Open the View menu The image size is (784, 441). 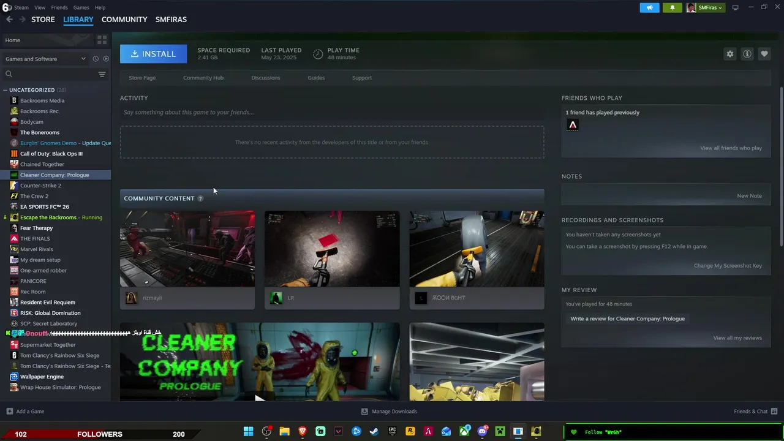[40, 7]
